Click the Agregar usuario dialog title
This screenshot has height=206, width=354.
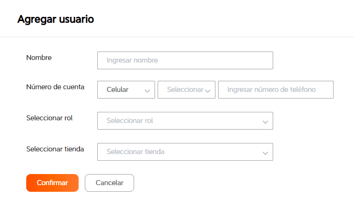[x=56, y=20]
